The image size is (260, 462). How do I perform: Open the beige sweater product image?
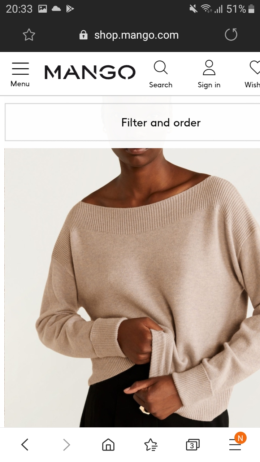pyautogui.click(x=132, y=288)
